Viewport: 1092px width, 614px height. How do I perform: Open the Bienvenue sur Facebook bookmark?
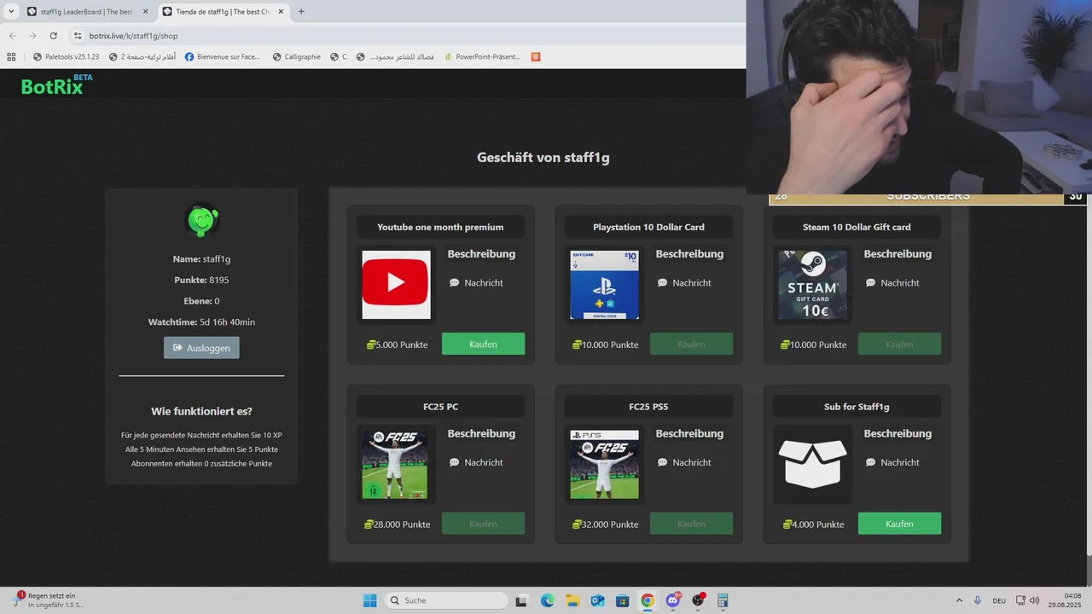click(223, 57)
